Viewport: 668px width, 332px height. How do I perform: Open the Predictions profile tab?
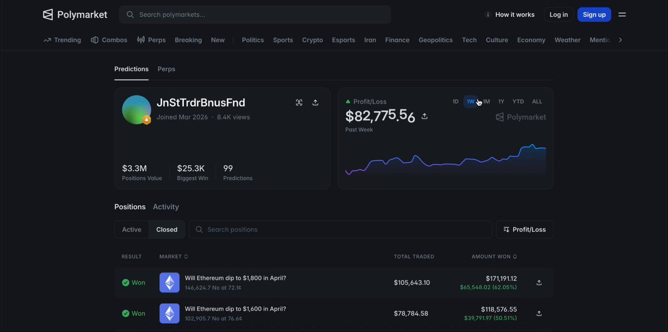(x=131, y=69)
